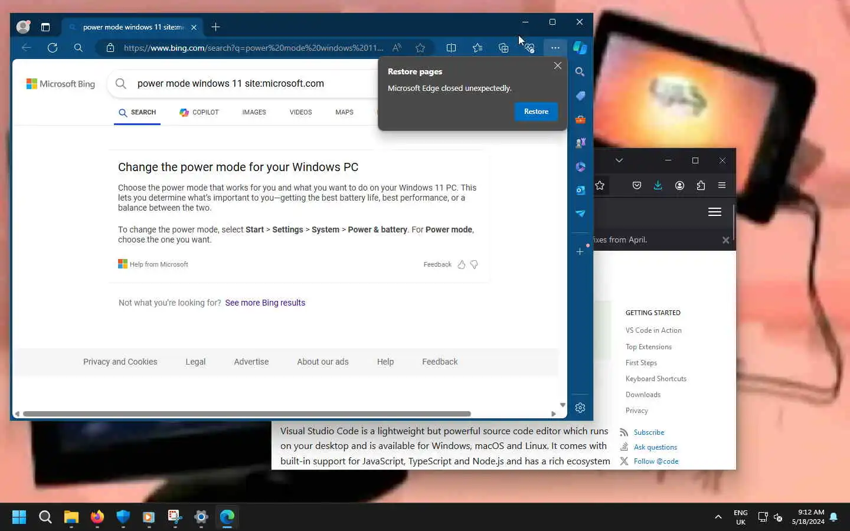Screen dimensions: 850x531
Task: Toggle Edge split screen
Action: (x=451, y=48)
